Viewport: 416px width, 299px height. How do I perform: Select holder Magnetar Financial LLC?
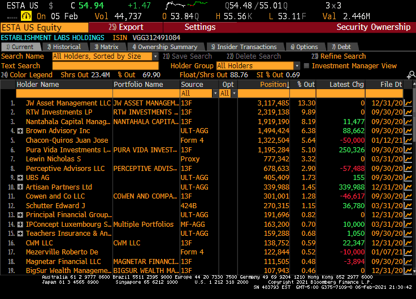tap(63, 261)
